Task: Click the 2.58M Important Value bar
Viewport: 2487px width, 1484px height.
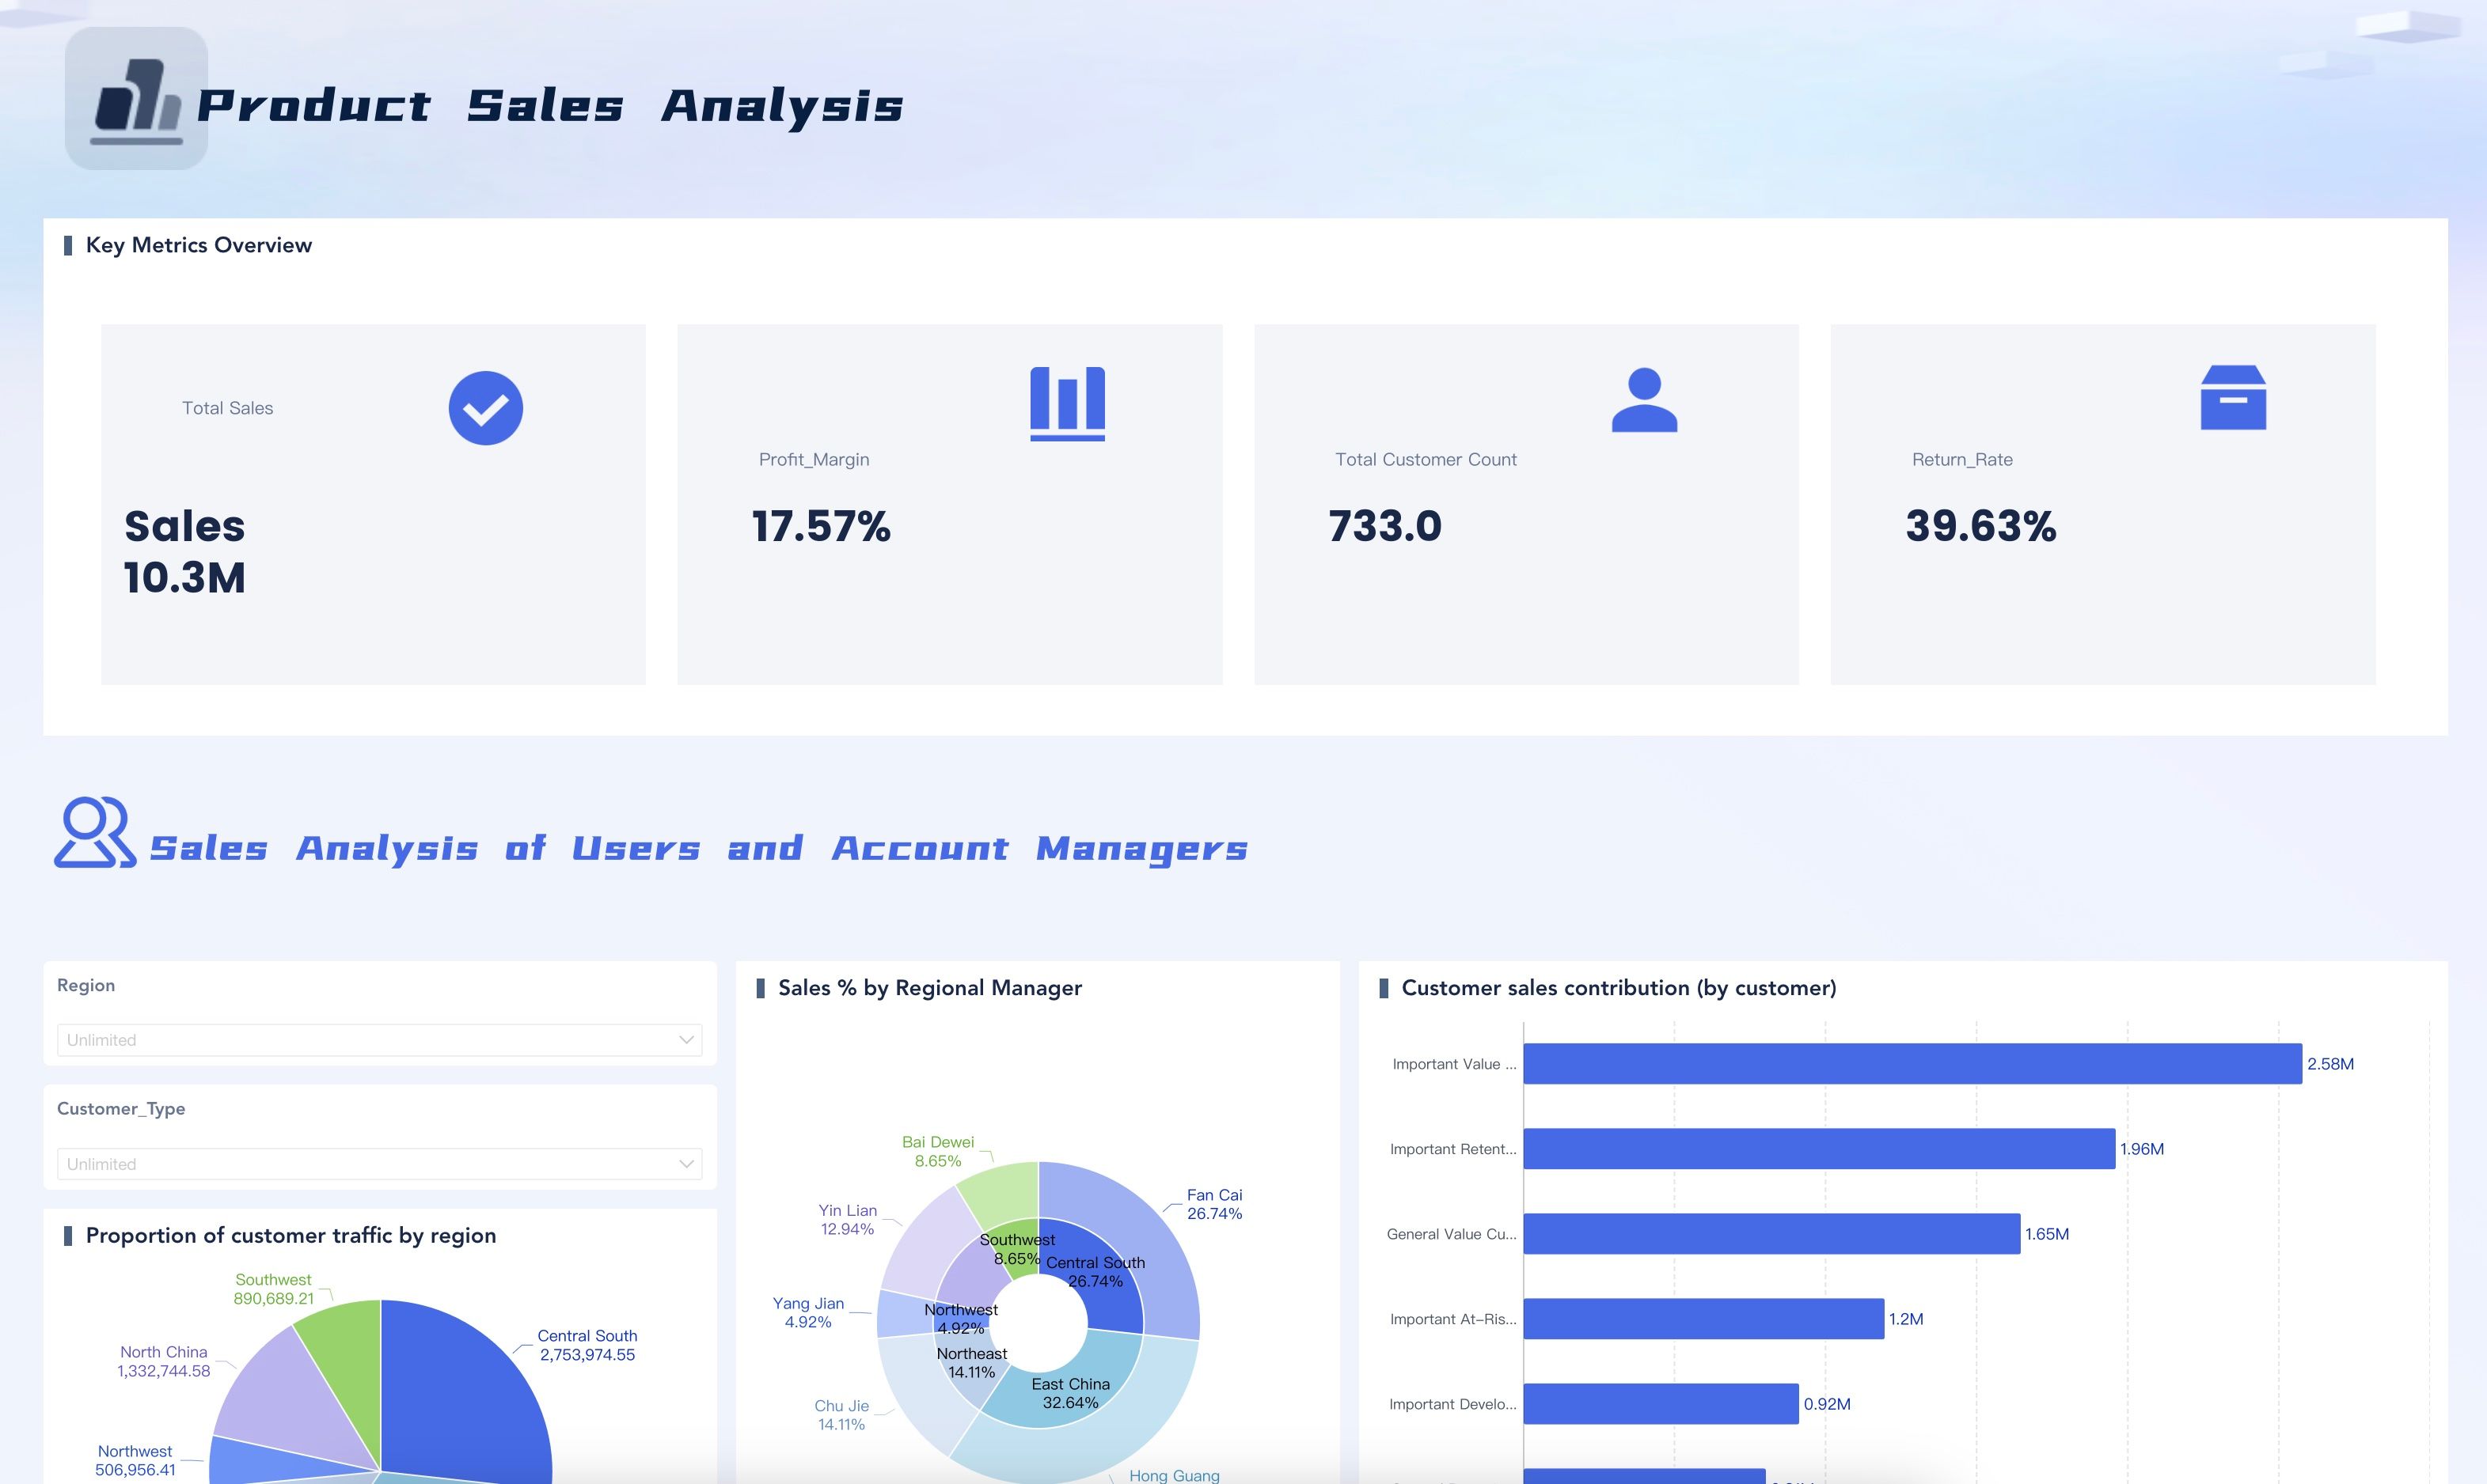Action: coord(1912,1064)
